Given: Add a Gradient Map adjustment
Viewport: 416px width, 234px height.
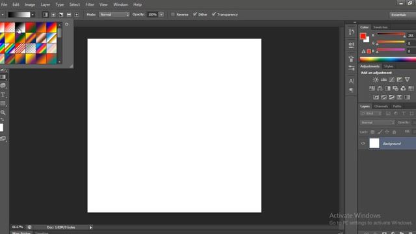Looking at the screenshot, I should 407,97.
